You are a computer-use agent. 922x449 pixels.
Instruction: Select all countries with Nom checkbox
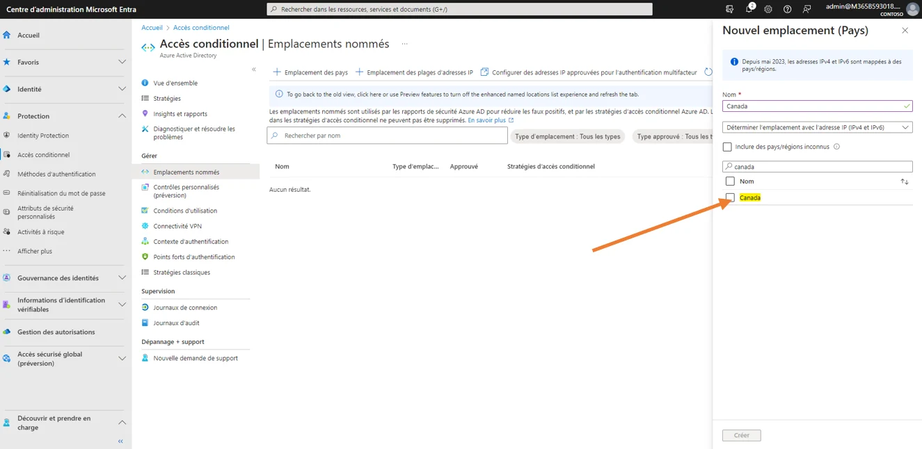(730, 181)
